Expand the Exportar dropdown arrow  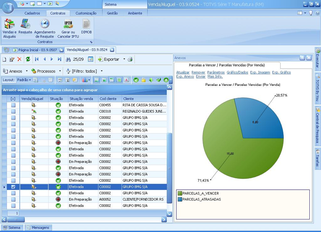[x=124, y=59]
